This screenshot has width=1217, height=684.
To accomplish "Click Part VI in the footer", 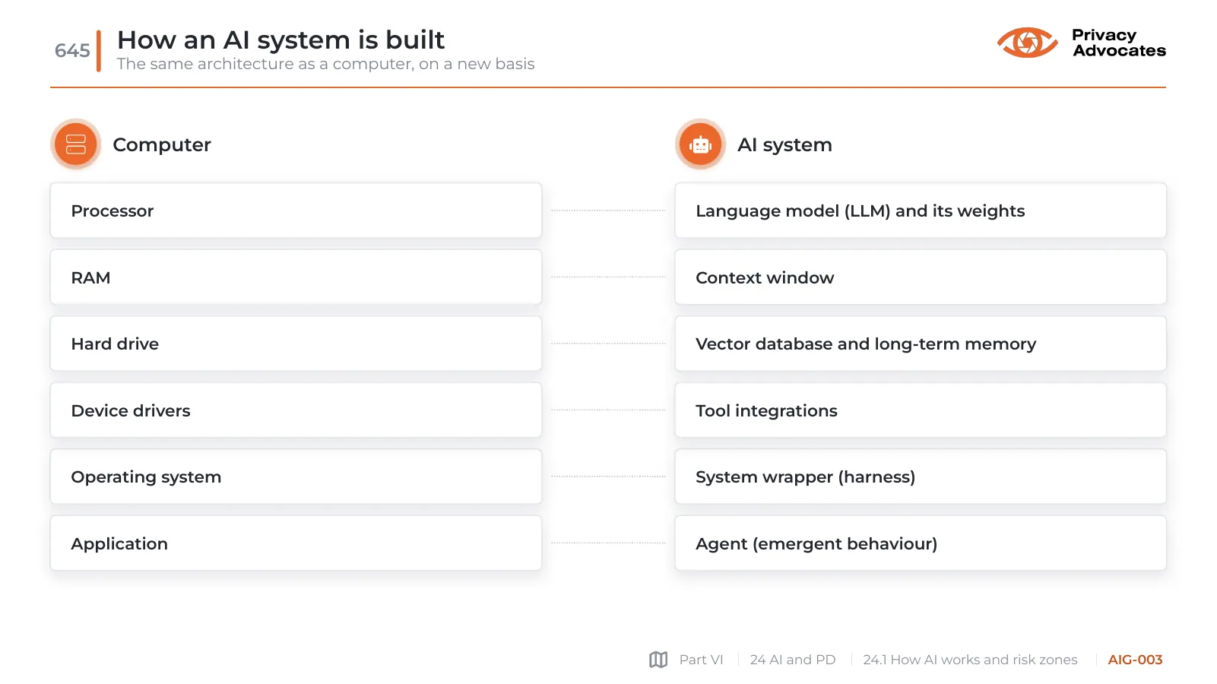I will point(701,660).
